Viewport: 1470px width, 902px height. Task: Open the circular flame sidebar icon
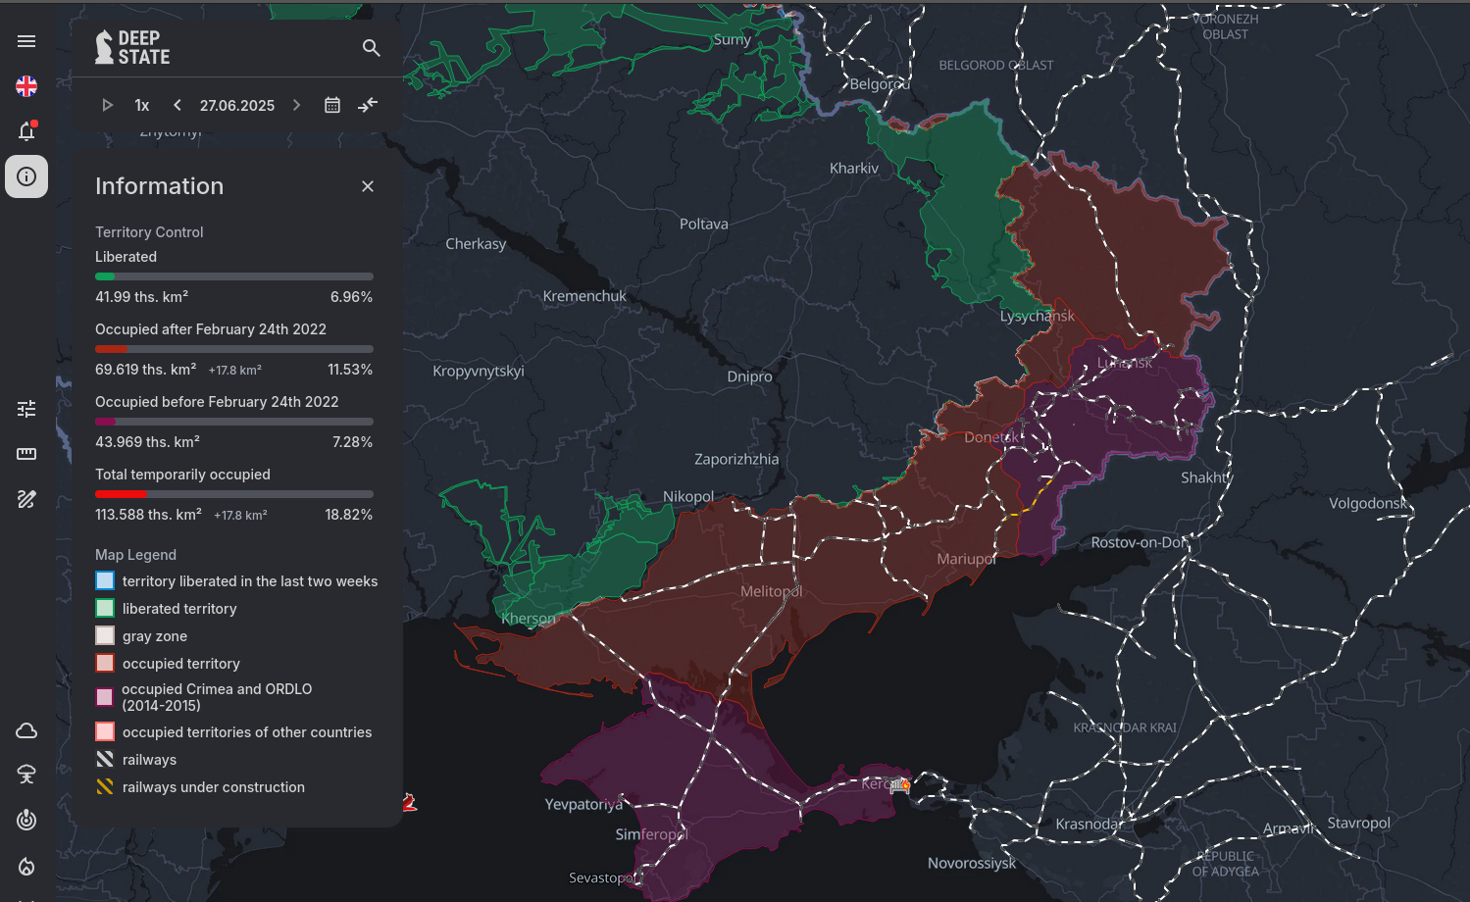tap(26, 820)
